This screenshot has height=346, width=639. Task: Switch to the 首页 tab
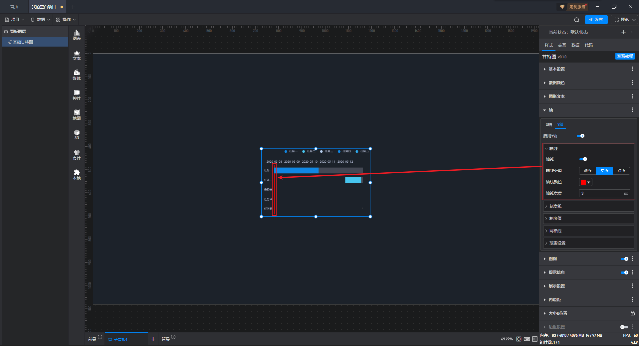14,7
